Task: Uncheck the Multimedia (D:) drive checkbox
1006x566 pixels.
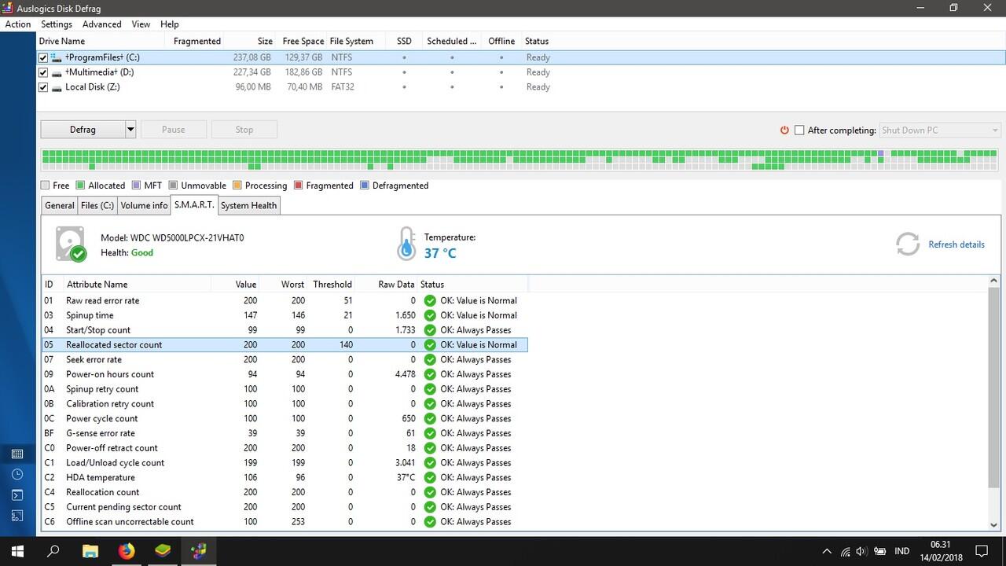Action: coord(44,72)
